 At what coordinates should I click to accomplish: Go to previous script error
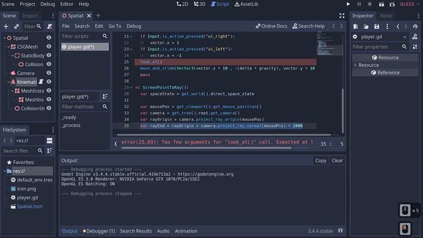point(116,144)
